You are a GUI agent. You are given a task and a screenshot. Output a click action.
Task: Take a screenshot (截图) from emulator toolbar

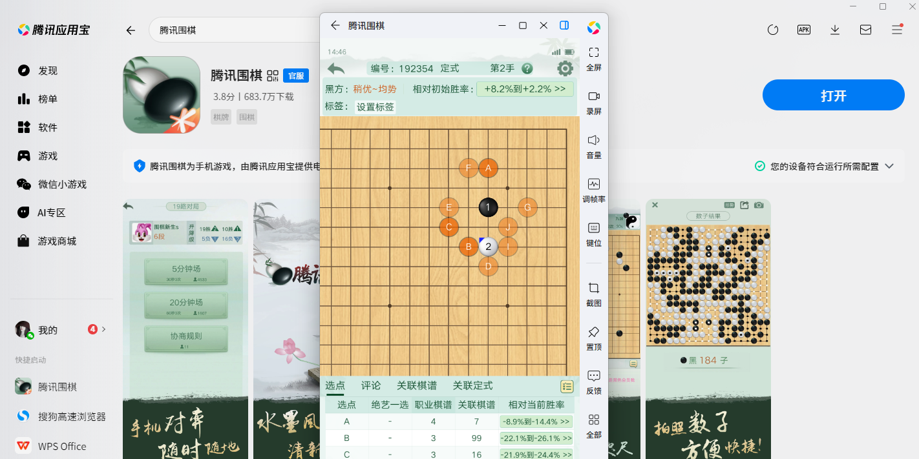point(593,294)
